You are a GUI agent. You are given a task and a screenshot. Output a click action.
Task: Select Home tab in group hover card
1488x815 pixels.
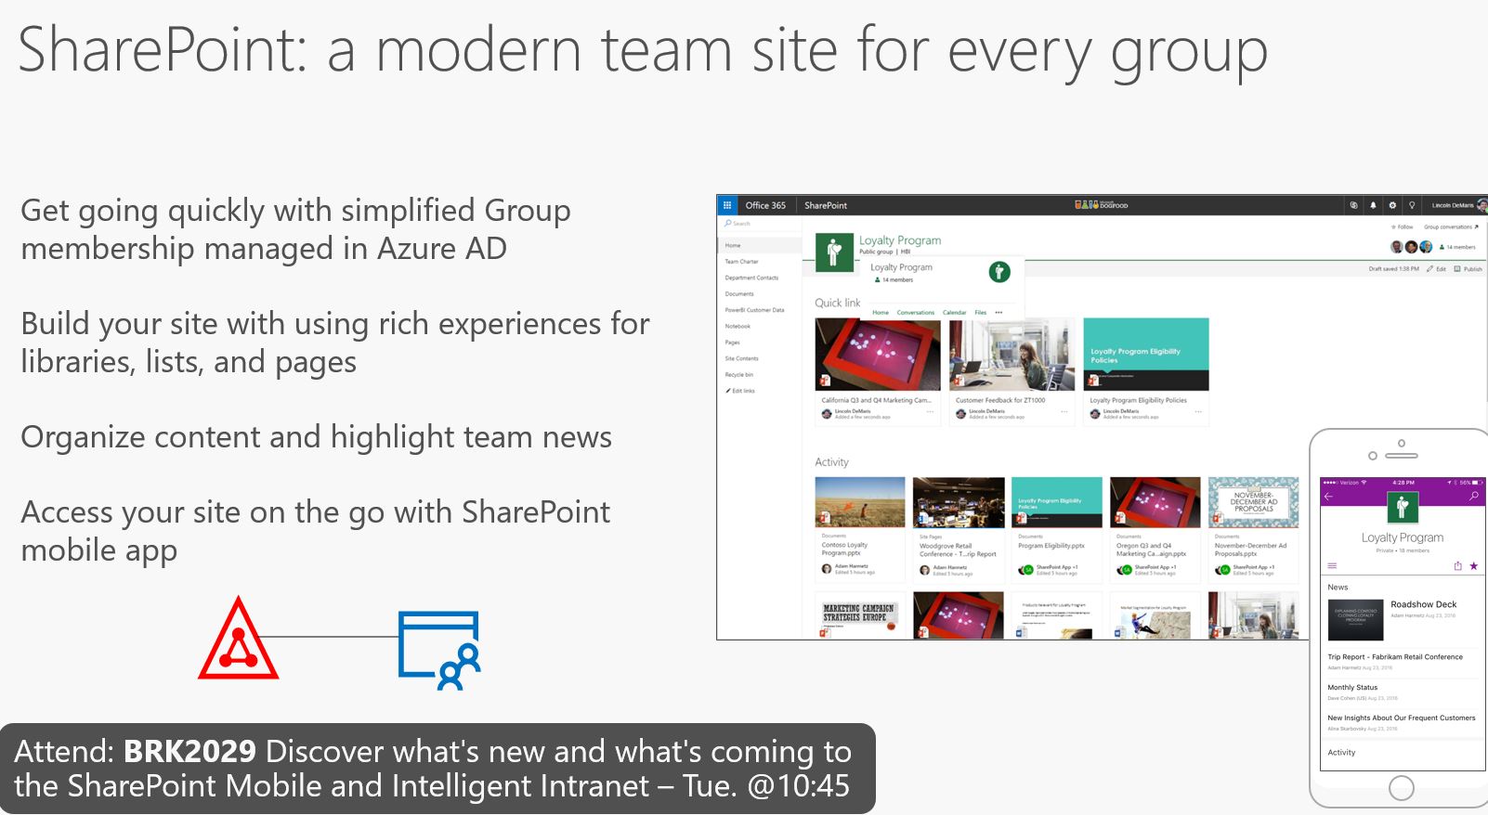click(881, 313)
